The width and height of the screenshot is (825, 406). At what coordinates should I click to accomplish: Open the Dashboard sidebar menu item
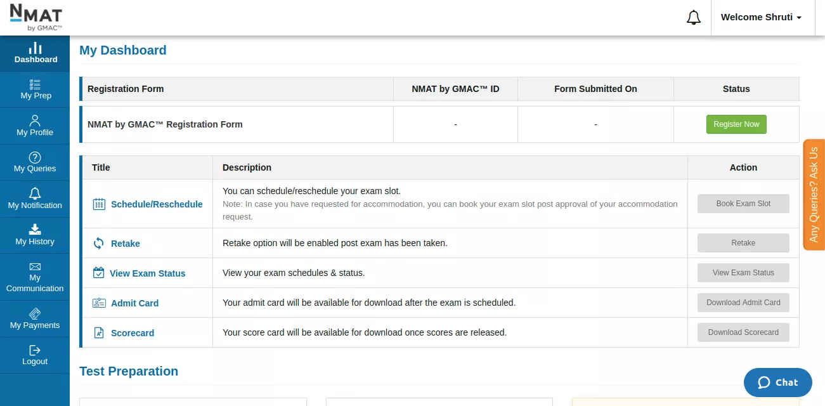tap(35, 53)
